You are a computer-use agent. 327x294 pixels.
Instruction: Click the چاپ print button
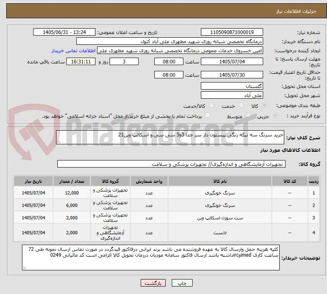(x=182, y=283)
